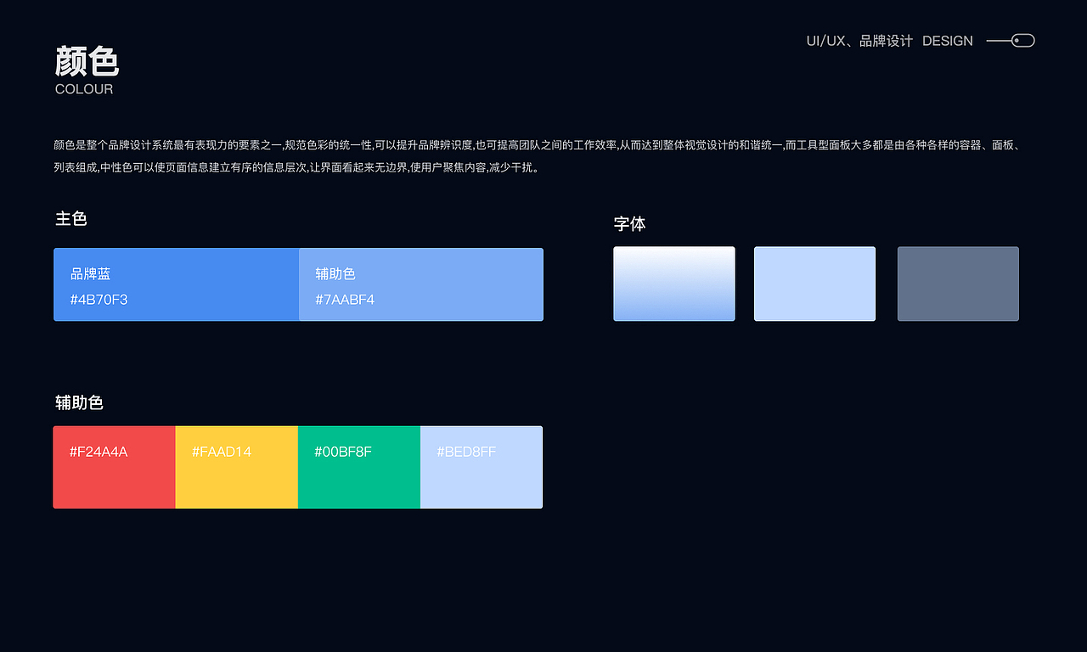The height and width of the screenshot is (652, 1087).
Task: Click the COLOUR subtitle text
Action: [84, 88]
